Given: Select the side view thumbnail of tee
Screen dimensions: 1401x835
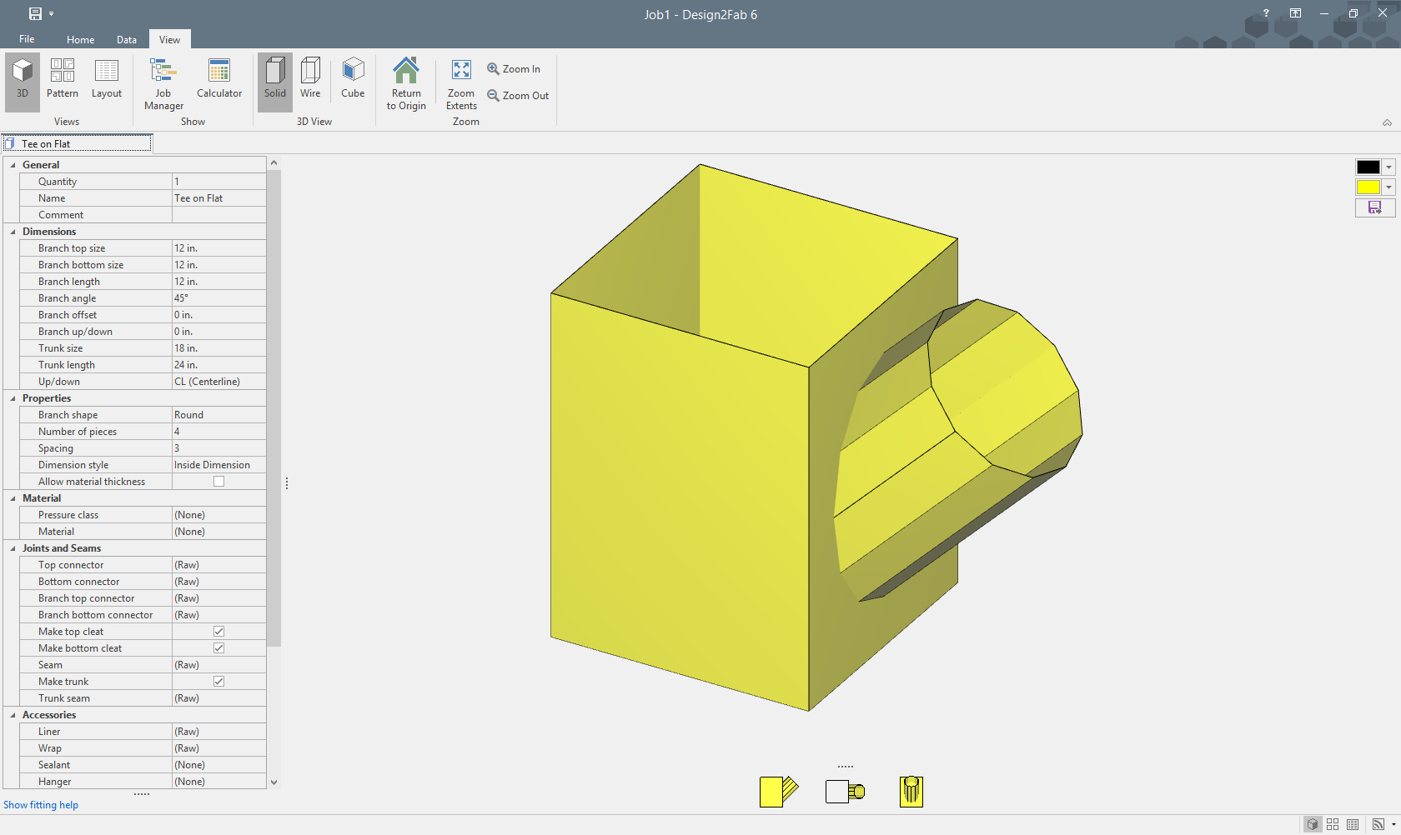Looking at the screenshot, I should tap(779, 791).
